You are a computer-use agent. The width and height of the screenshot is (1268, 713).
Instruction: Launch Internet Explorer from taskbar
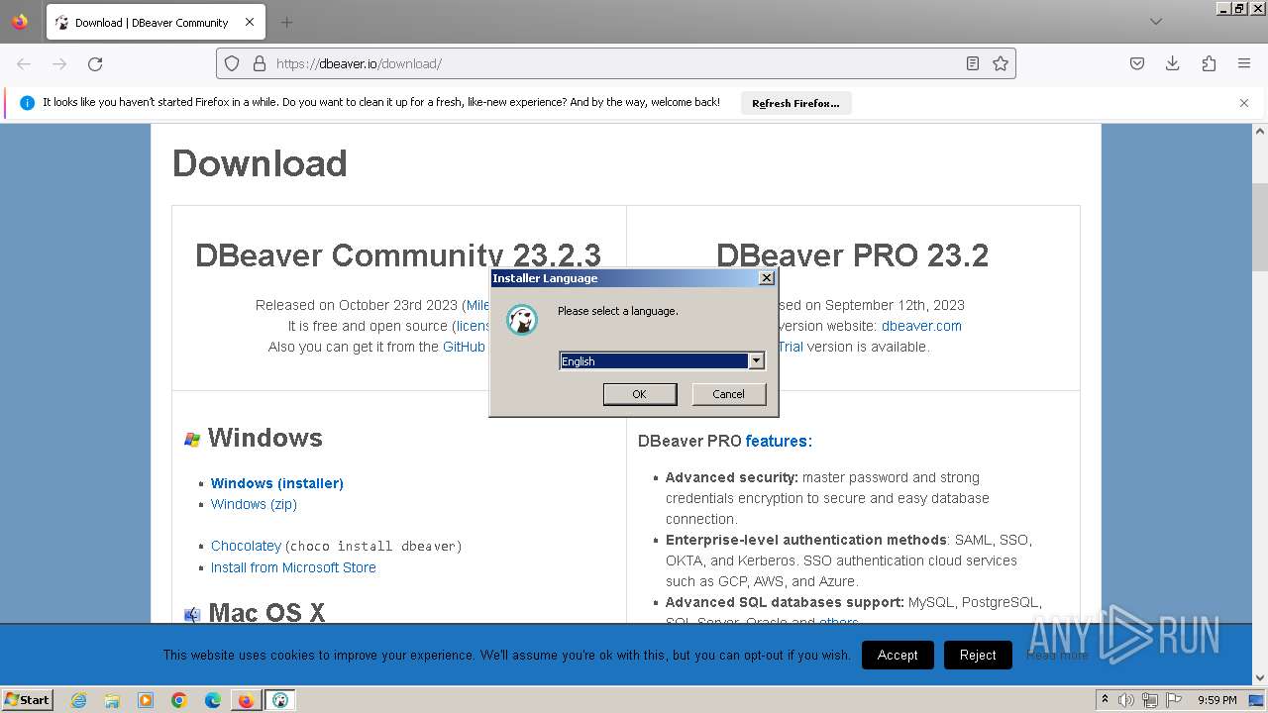[x=78, y=700]
